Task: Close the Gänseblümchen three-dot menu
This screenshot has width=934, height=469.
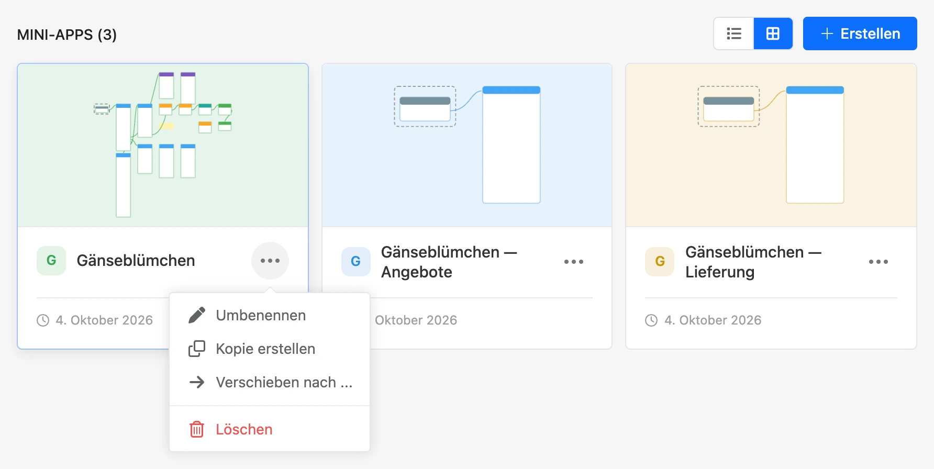Action: [x=270, y=261]
